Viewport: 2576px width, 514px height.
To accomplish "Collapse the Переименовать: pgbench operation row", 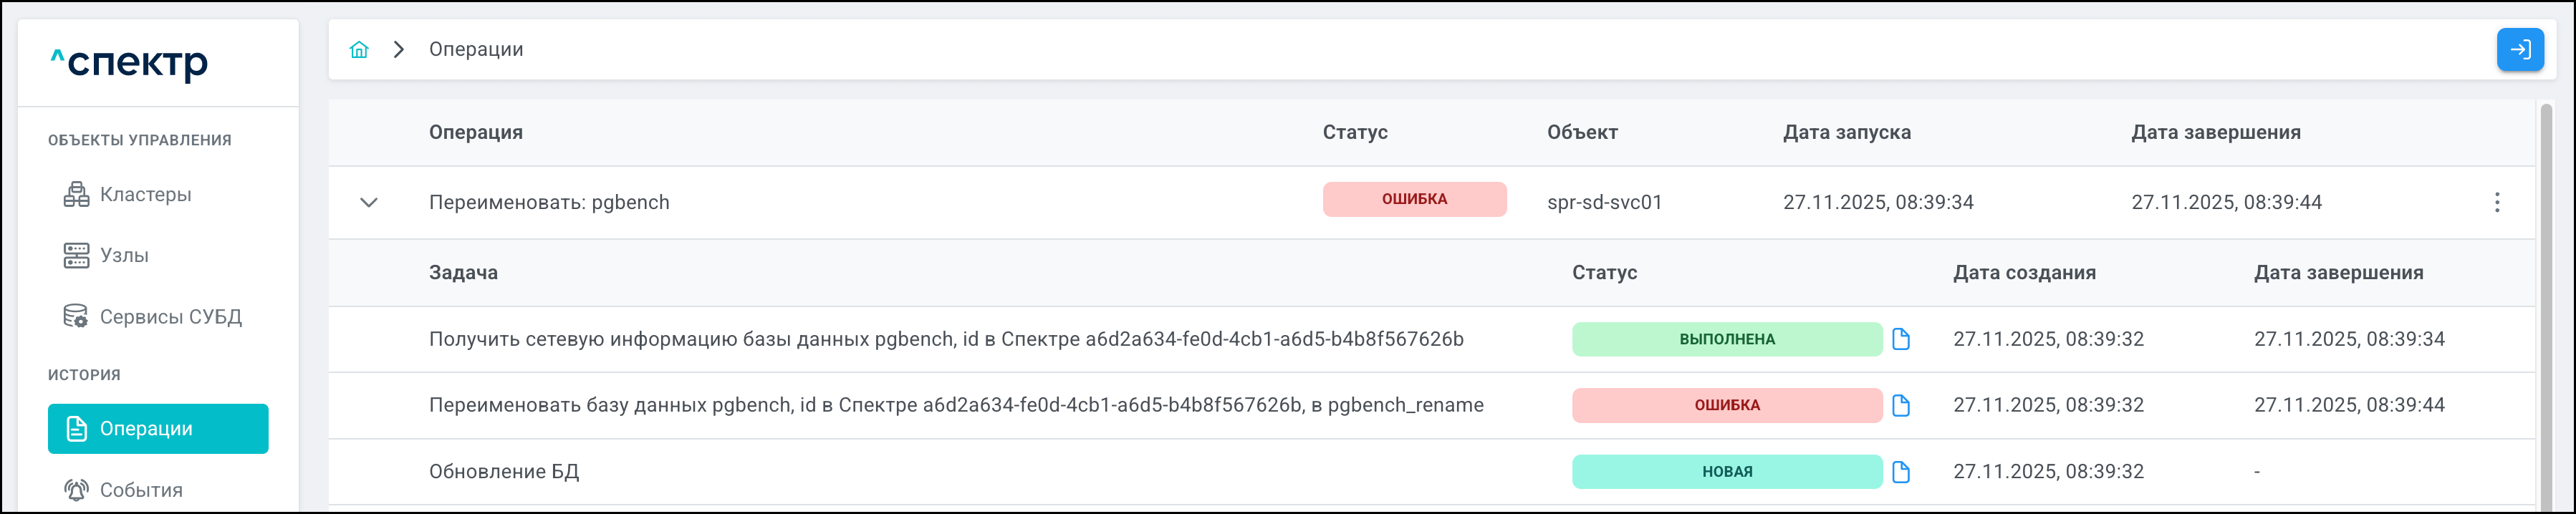I will click(x=369, y=203).
